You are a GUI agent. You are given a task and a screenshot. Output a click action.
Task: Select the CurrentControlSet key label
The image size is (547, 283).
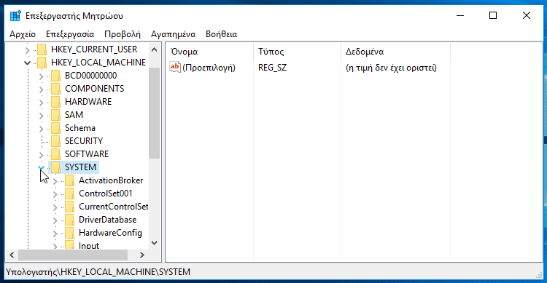(113, 207)
